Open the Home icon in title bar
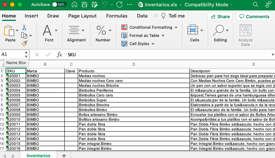Screen dimensions: 275x158 (74, 4)
